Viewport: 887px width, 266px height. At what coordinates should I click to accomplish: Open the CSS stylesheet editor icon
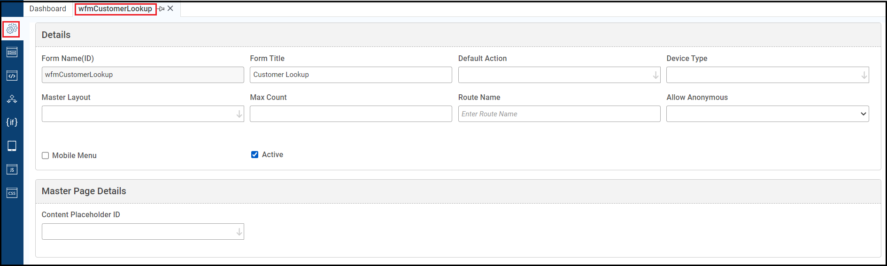(x=12, y=193)
